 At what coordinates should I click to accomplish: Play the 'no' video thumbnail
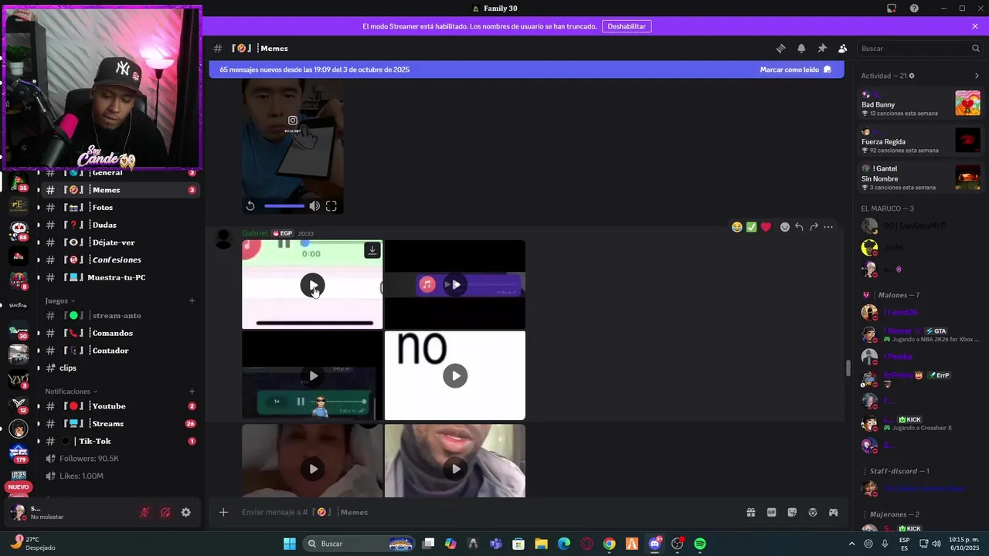[455, 376]
